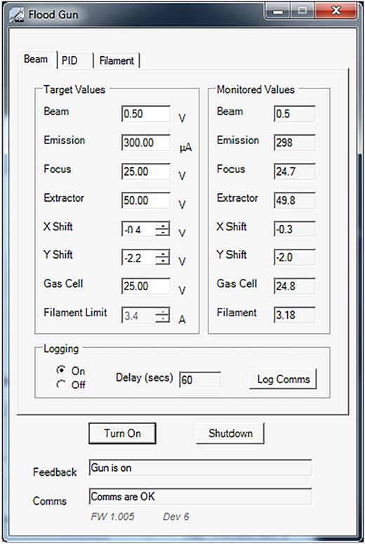Increase X Shift with the up arrow
This screenshot has width=365, height=544.
pyautogui.click(x=162, y=226)
